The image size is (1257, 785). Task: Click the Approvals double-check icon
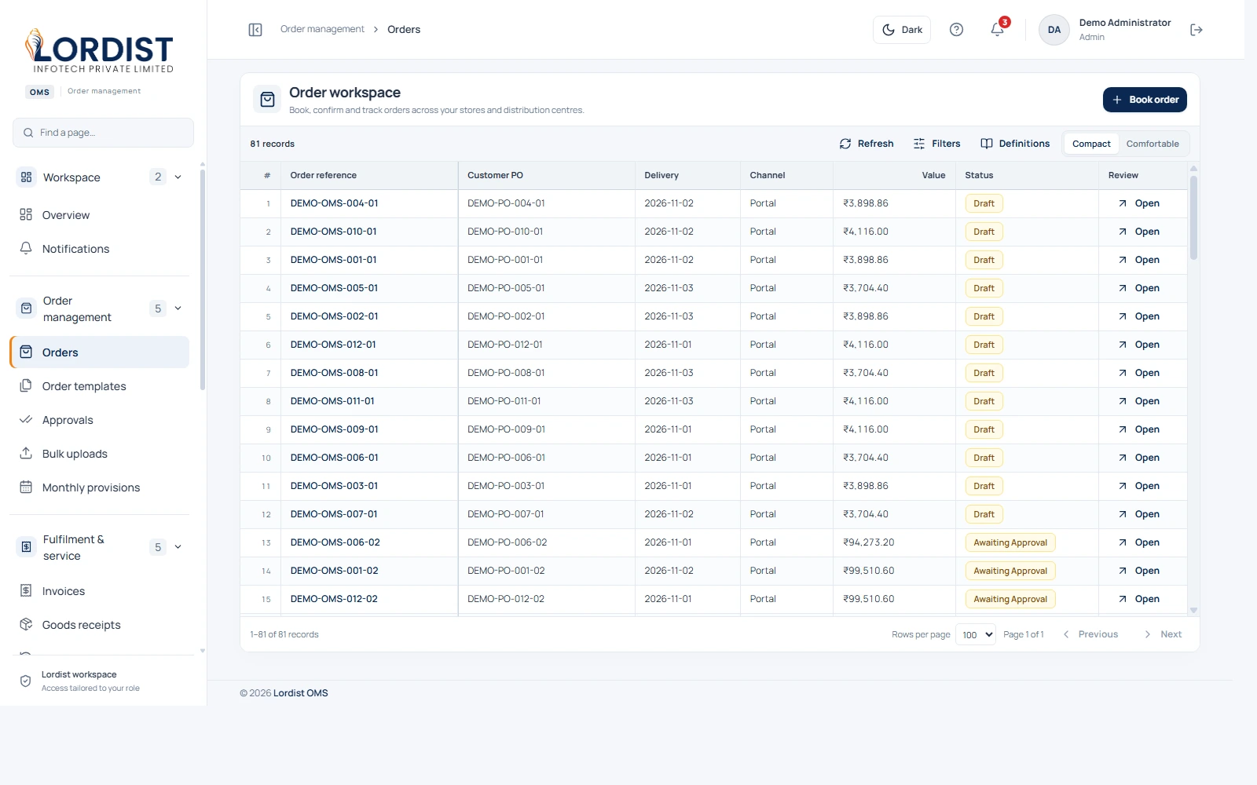pyautogui.click(x=26, y=419)
